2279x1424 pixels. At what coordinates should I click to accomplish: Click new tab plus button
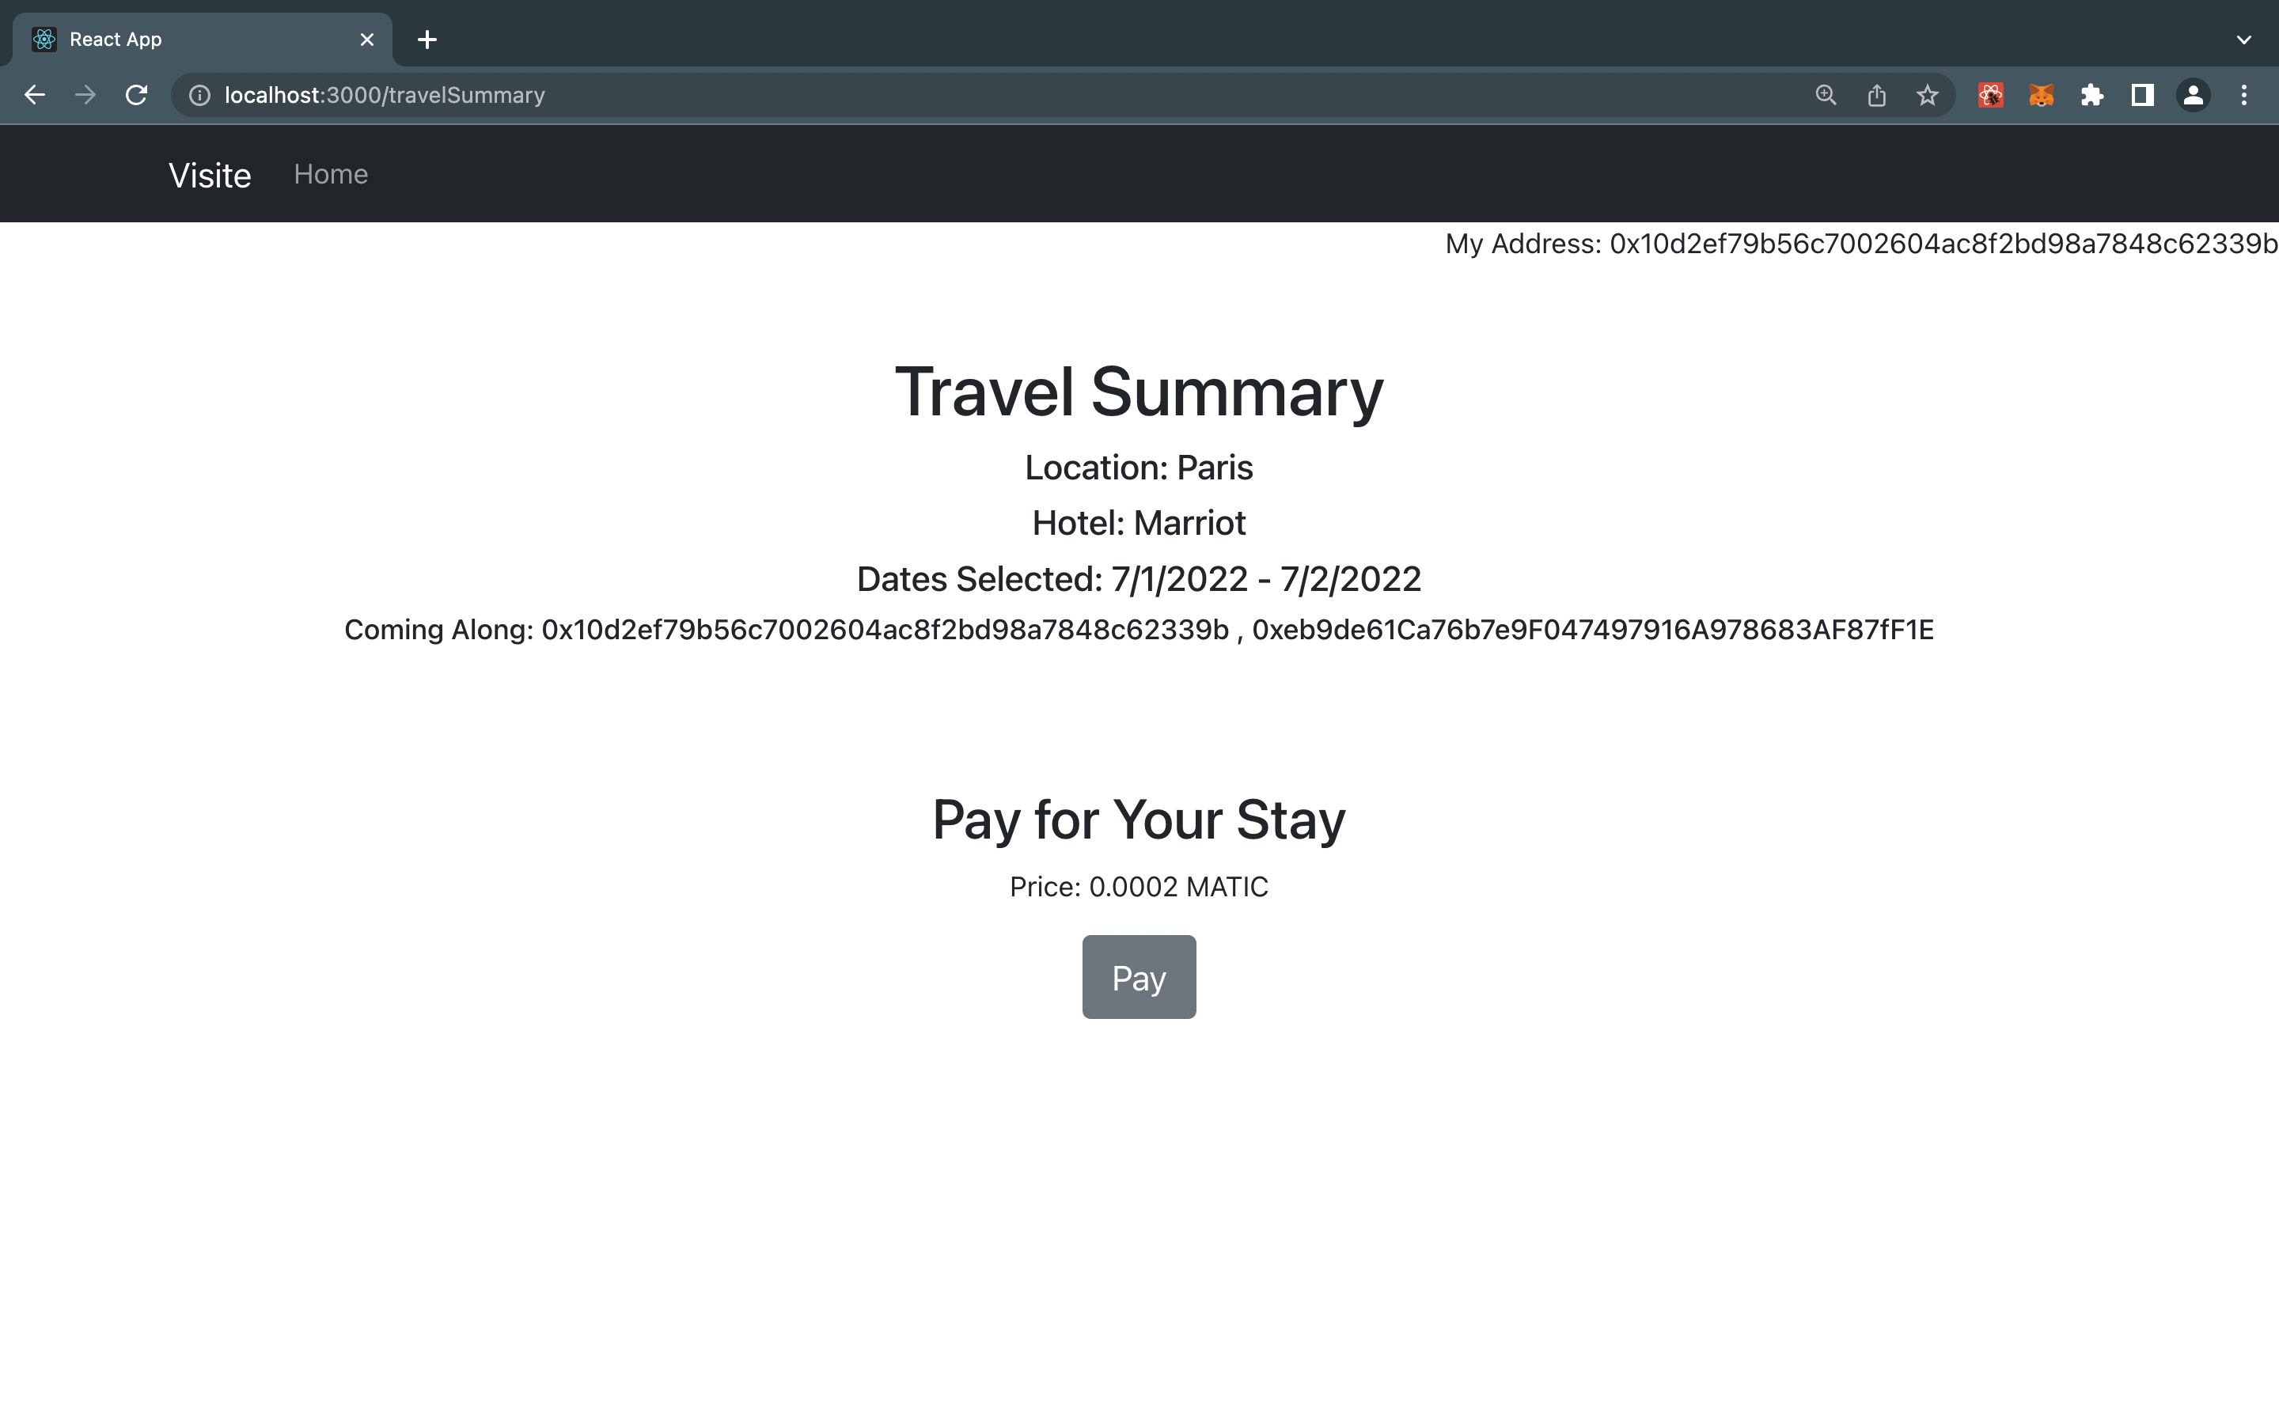428,38
